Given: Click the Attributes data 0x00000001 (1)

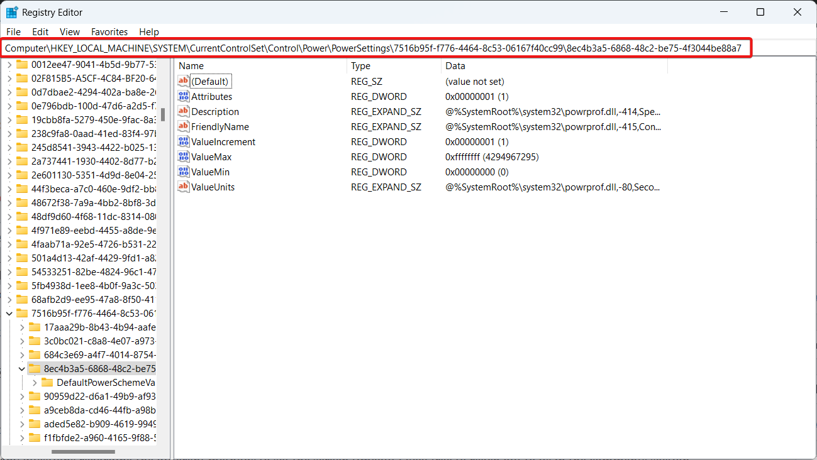Looking at the screenshot, I should coord(477,96).
